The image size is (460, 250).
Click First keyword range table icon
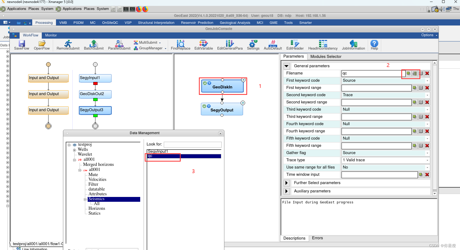tap(421, 88)
